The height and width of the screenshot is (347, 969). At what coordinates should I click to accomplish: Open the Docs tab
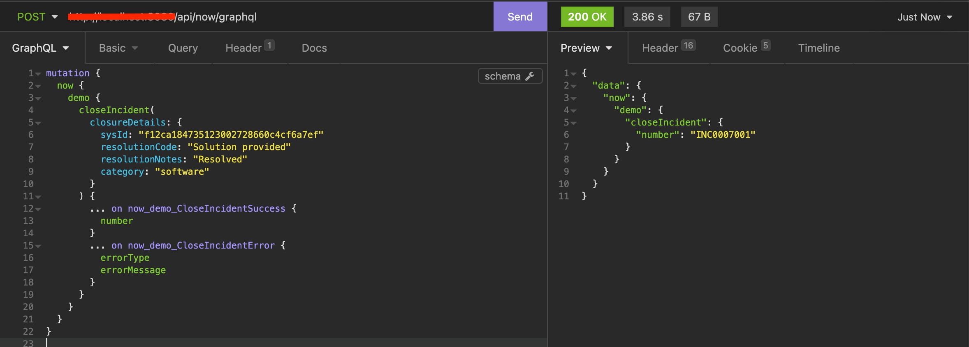tap(314, 48)
